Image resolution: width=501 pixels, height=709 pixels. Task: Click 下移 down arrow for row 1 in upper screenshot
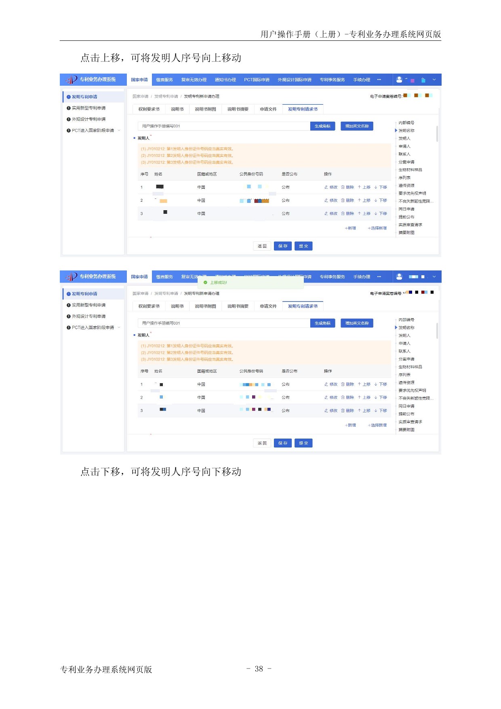click(x=376, y=187)
